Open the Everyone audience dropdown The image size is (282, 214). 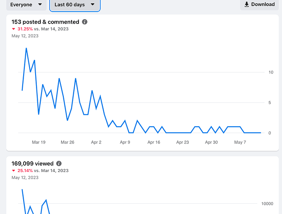tap(26, 5)
